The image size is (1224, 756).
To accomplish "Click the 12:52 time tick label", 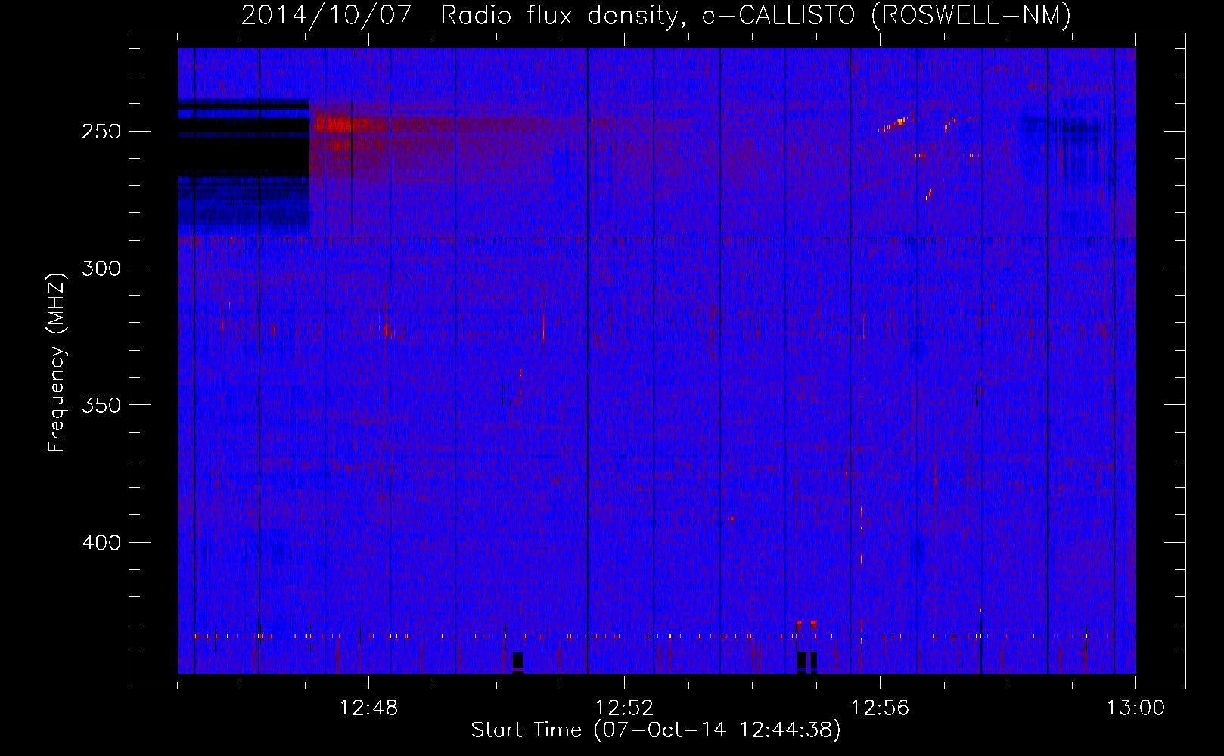I will coord(624,708).
